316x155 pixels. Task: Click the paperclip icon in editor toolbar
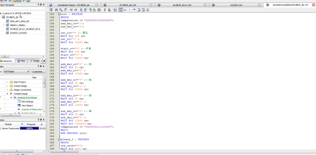(x=105, y=10)
